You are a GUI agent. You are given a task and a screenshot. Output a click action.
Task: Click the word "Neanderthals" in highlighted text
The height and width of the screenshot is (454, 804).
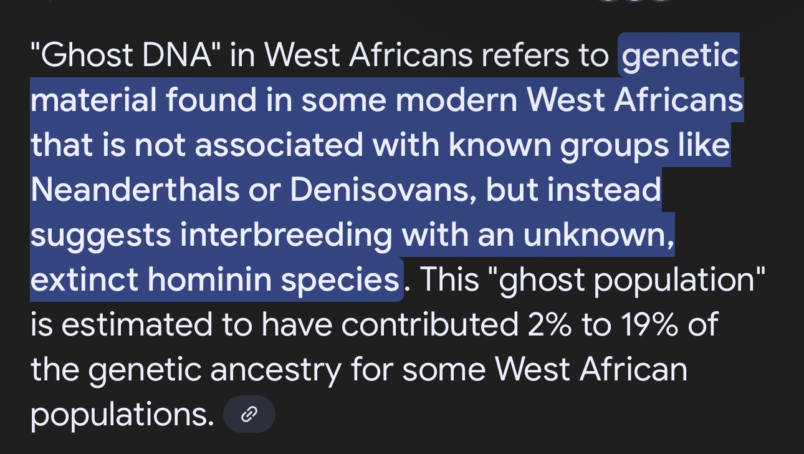pyautogui.click(x=135, y=190)
